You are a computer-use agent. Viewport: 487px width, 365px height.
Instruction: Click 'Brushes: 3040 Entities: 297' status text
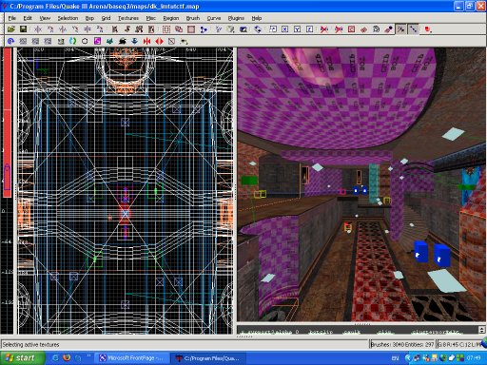point(402,344)
